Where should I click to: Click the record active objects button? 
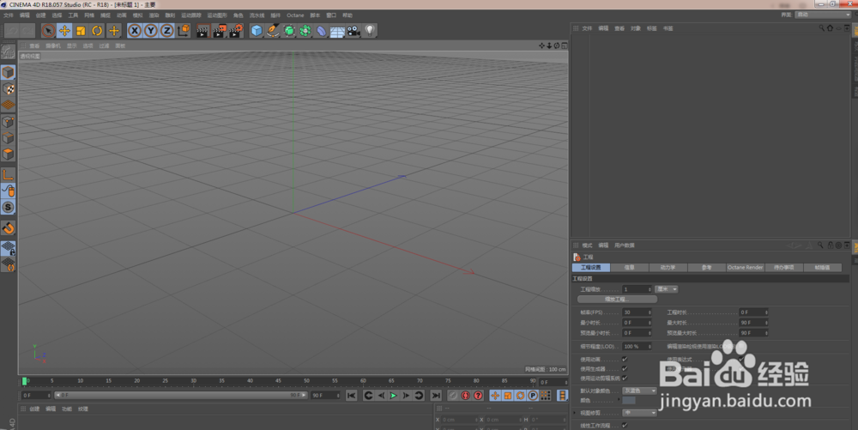tap(453, 395)
